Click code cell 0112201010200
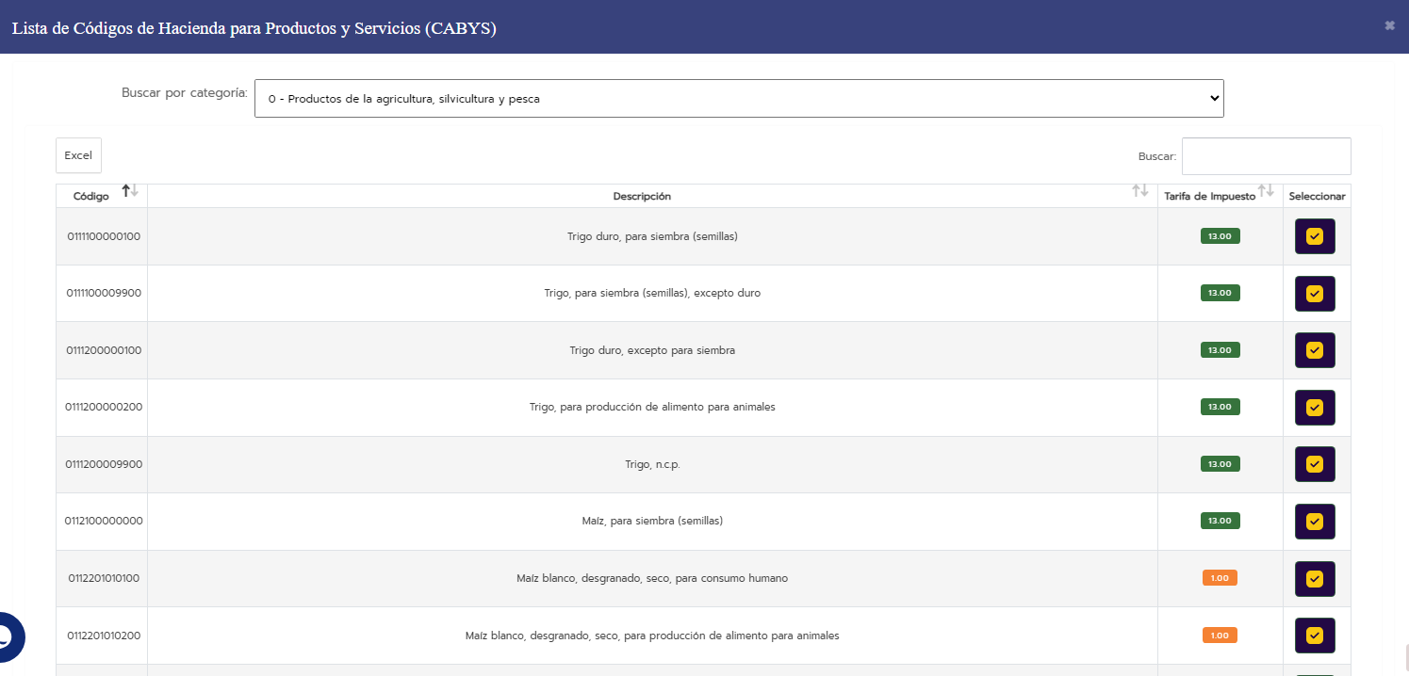The image size is (1409, 676). tap(104, 636)
